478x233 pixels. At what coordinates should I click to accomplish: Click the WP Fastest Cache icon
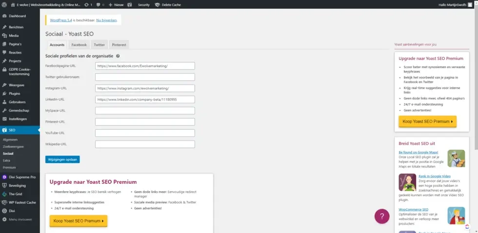[4, 202]
